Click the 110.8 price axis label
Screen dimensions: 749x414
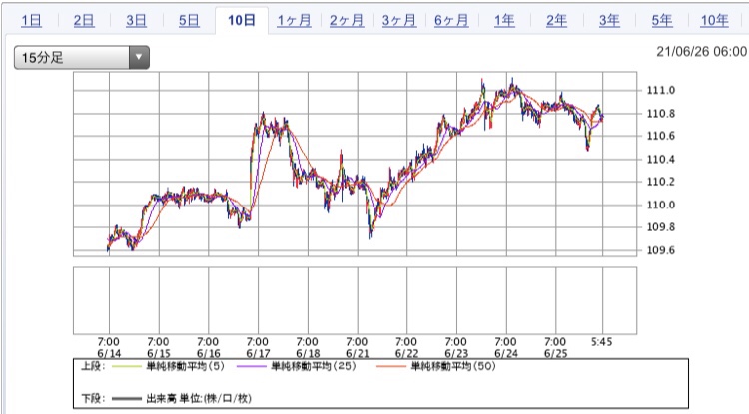[661, 114]
